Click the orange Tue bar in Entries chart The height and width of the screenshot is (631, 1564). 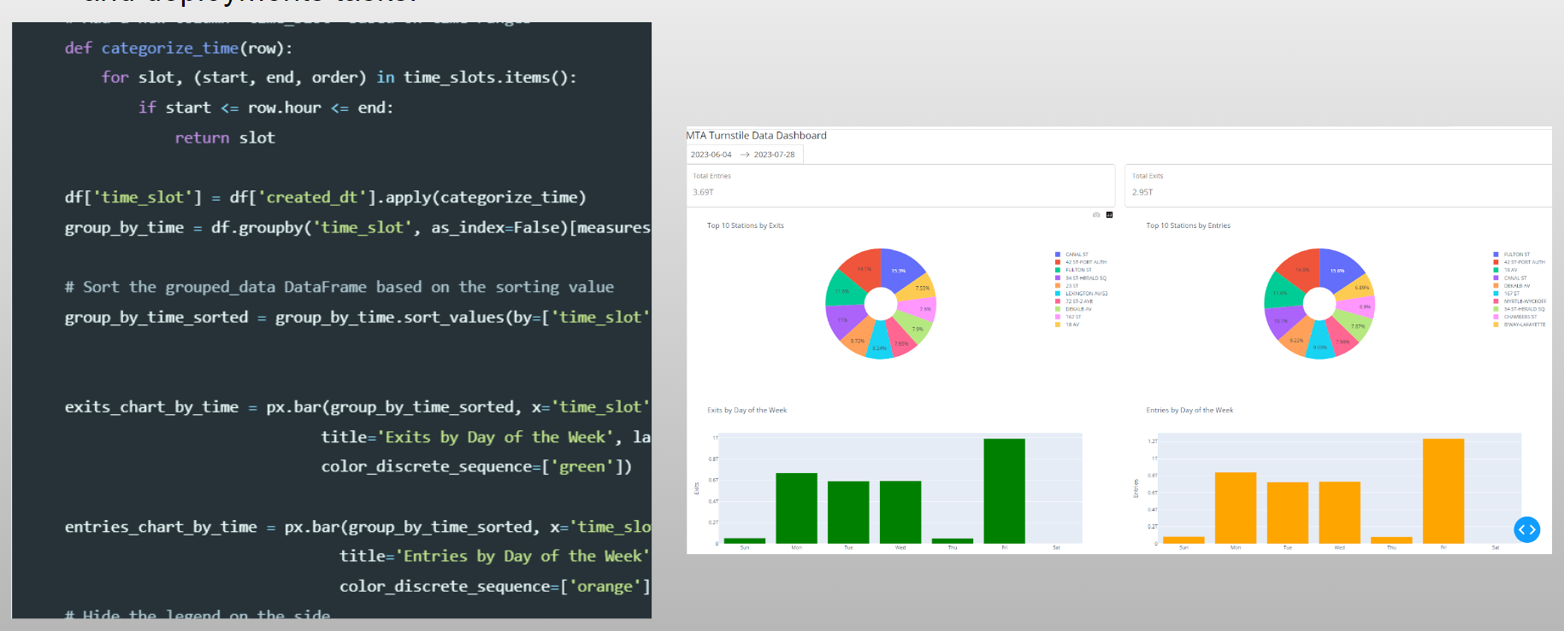1288,512
